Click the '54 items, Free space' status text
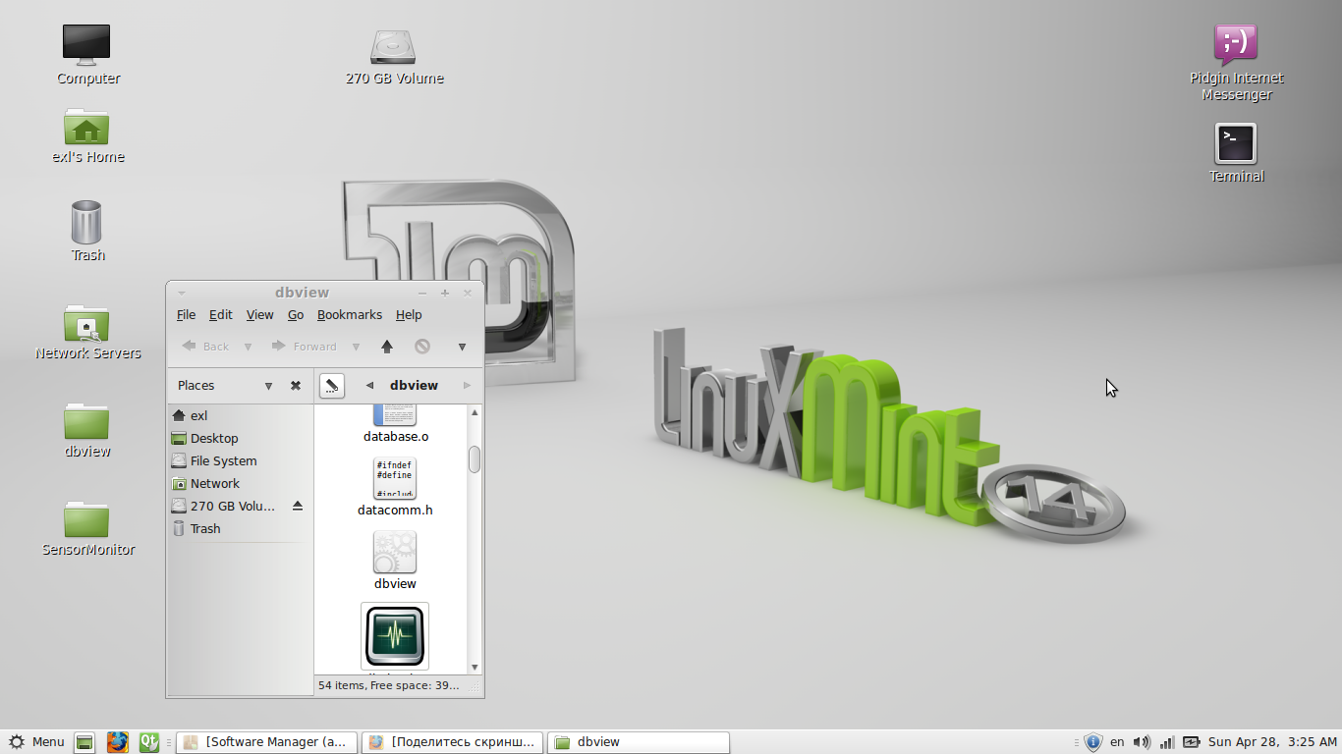The image size is (1342, 754). tap(389, 685)
